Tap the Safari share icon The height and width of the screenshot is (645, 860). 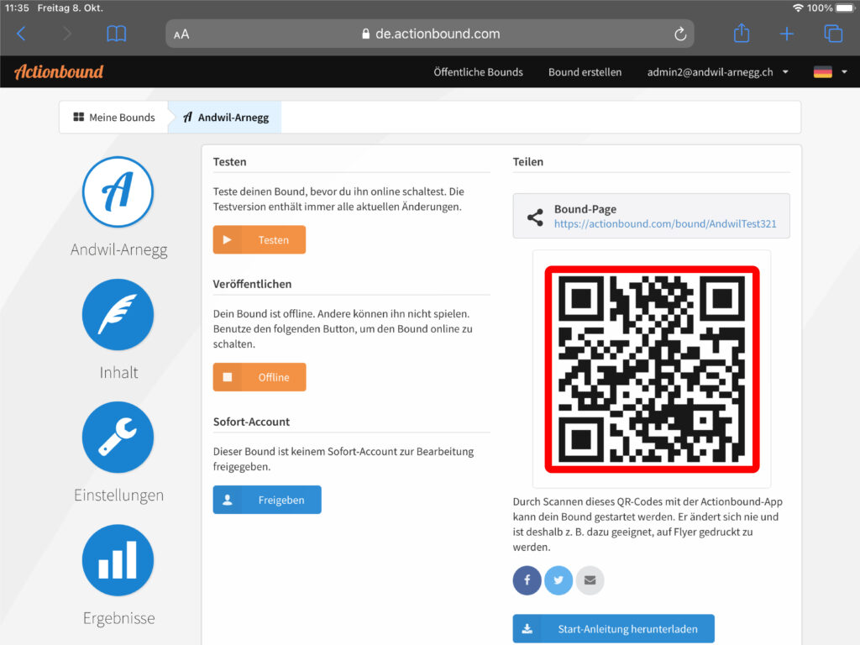(741, 34)
